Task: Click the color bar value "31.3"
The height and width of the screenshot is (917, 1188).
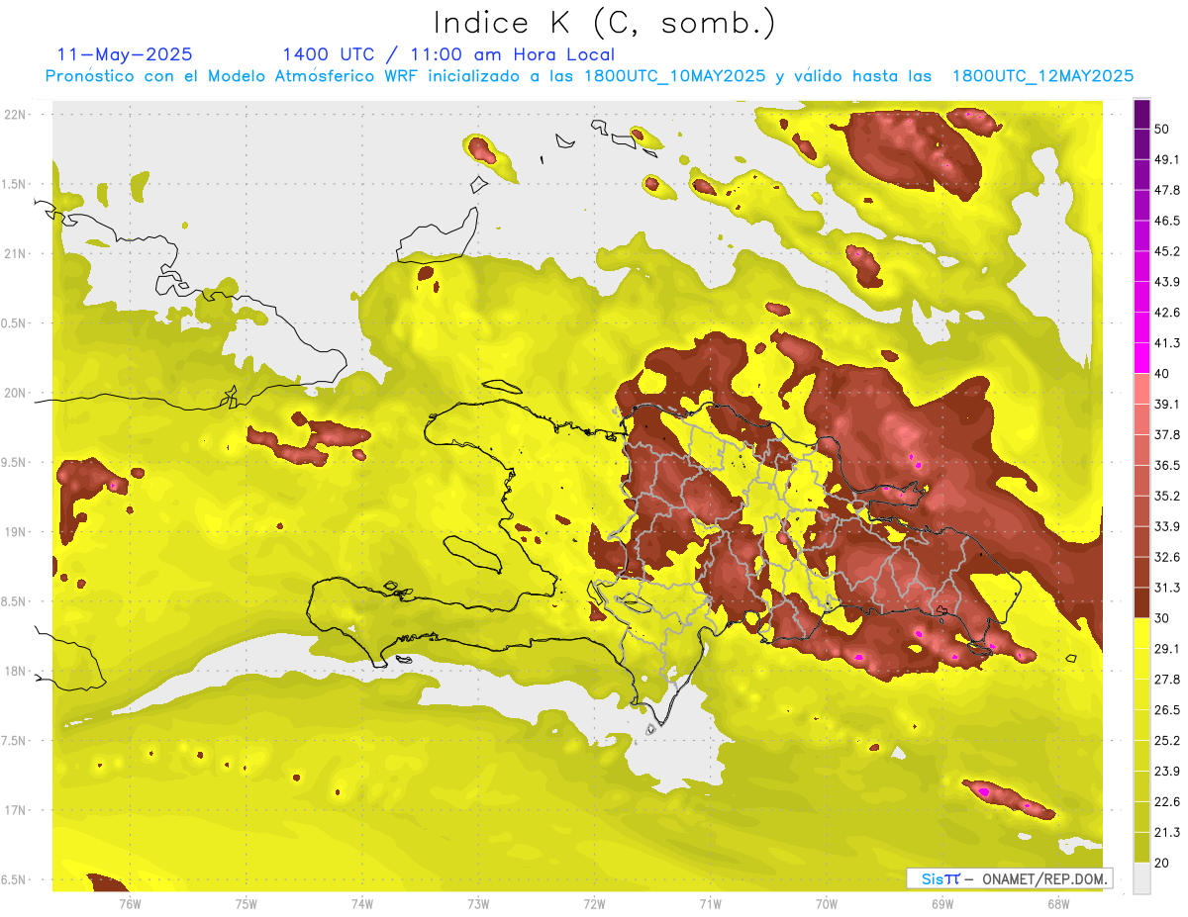Action: [x=1167, y=588]
